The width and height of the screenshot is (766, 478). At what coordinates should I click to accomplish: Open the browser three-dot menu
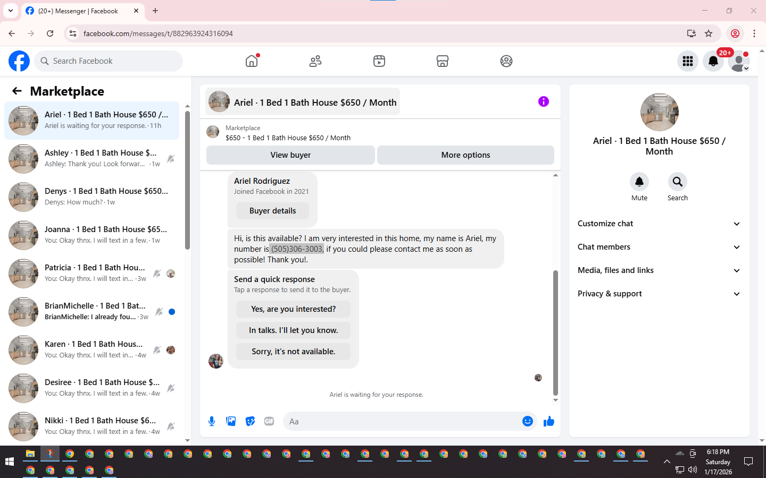pyautogui.click(x=754, y=33)
